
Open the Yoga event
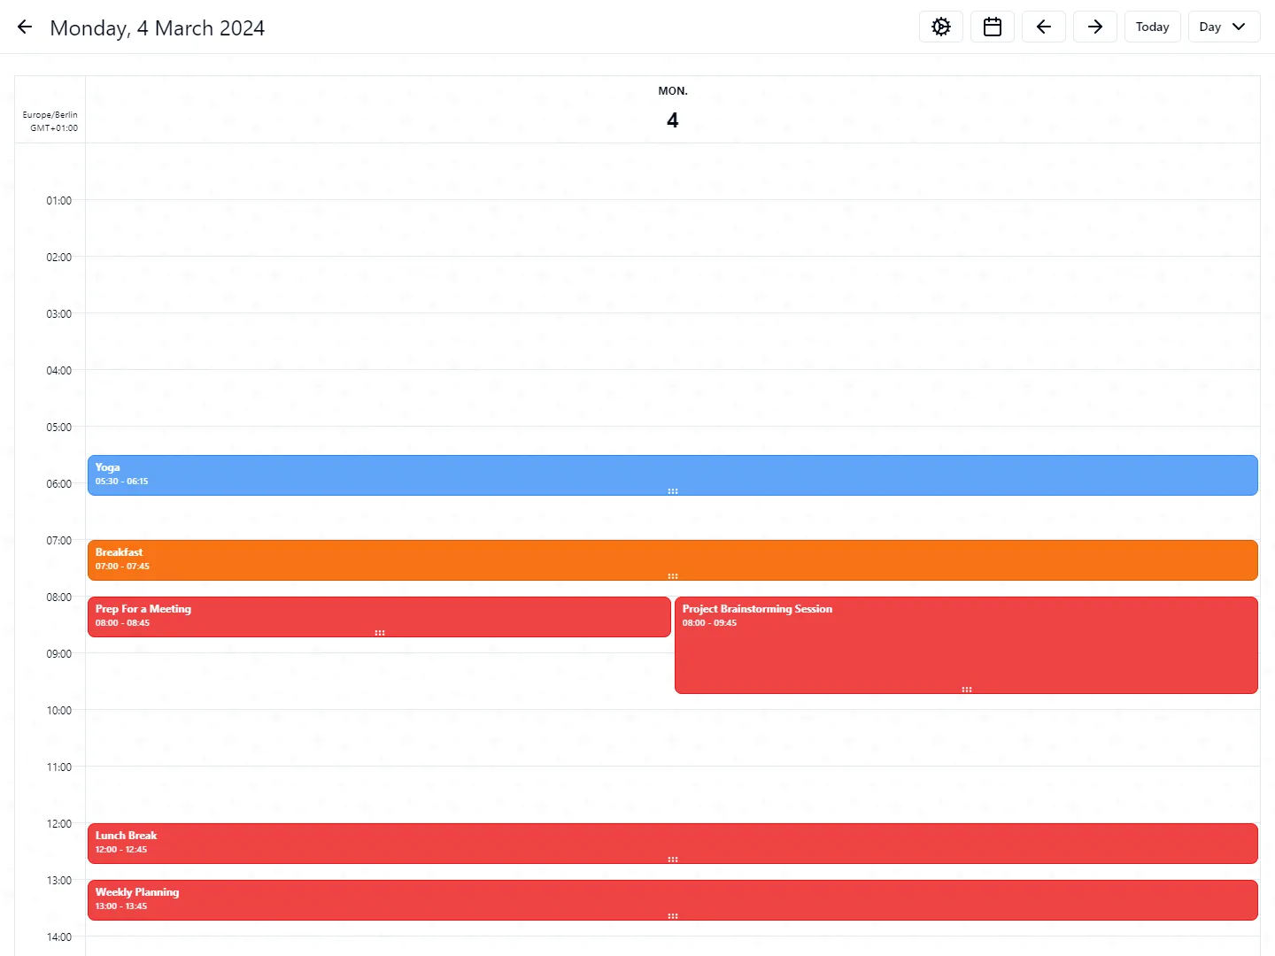(x=443, y=474)
